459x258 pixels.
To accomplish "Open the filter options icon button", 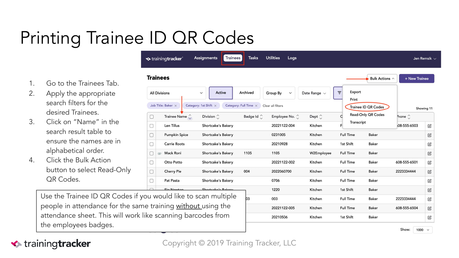I will (x=339, y=93).
